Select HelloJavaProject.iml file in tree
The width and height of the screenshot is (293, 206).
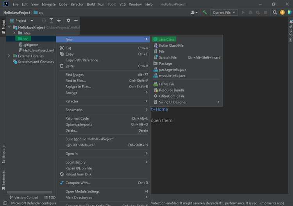click(38, 50)
